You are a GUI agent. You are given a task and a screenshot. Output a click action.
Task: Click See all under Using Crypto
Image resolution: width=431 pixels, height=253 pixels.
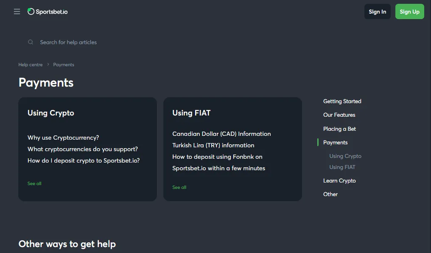point(34,183)
